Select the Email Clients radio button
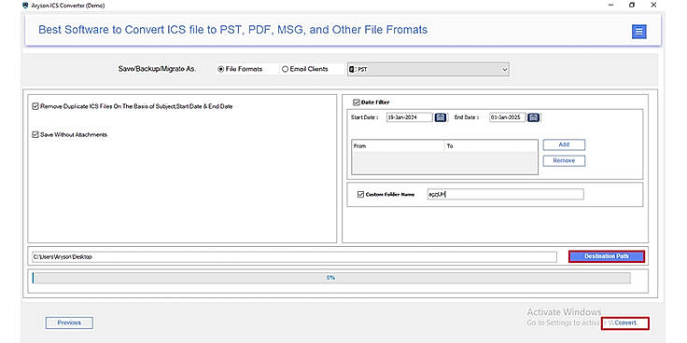Image resolution: width=687 pixels, height=343 pixels. pos(286,69)
